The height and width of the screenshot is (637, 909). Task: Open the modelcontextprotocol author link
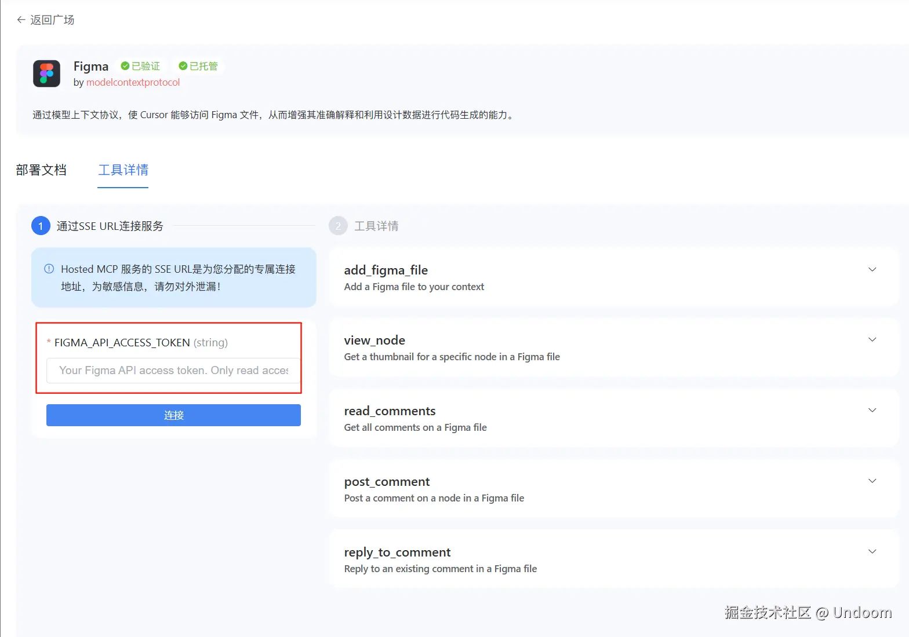[133, 82]
